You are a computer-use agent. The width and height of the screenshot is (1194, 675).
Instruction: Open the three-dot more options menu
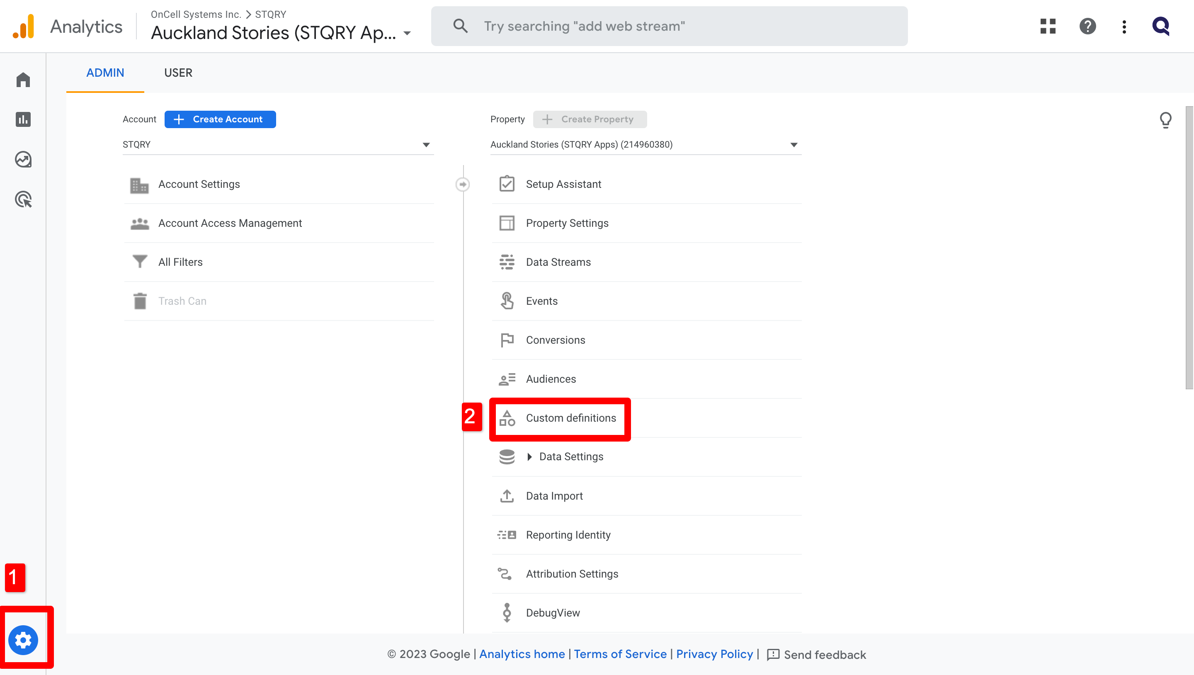click(1124, 27)
